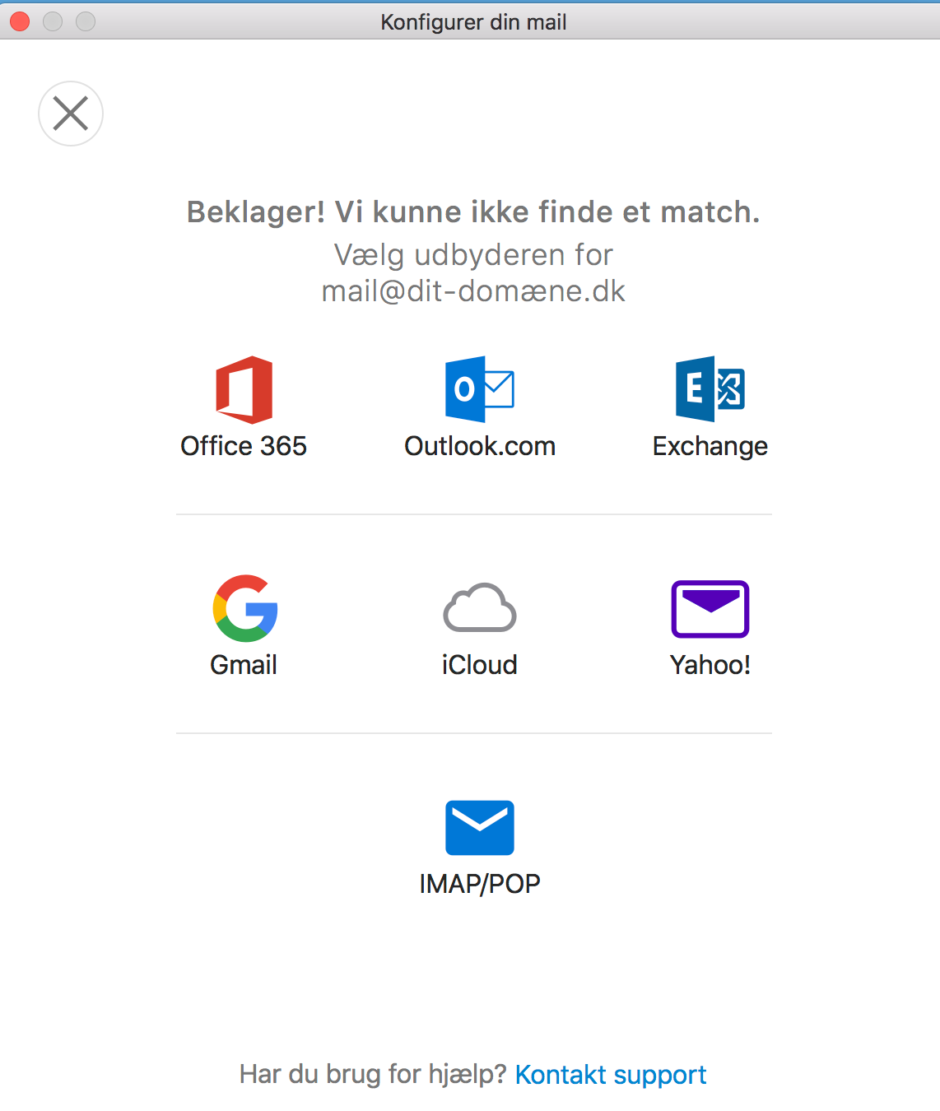Choose the red Office 365 logo icon
Viewport: 940px width, 1111px height.
(x=244, y=389)
